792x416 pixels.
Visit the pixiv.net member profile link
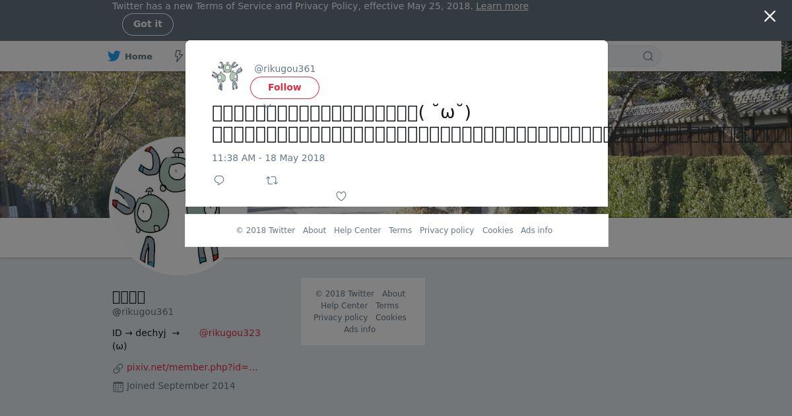(192, 367)
